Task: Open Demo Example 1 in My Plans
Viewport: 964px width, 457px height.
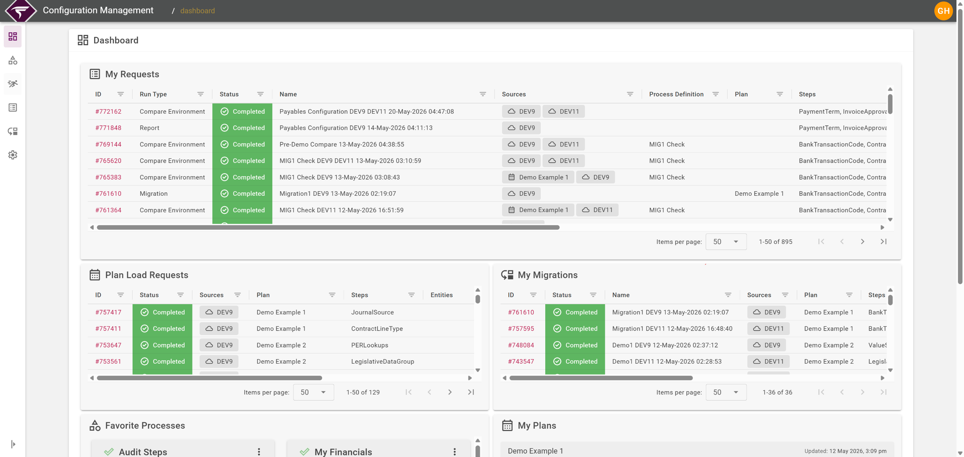Action: coord(697,451)
